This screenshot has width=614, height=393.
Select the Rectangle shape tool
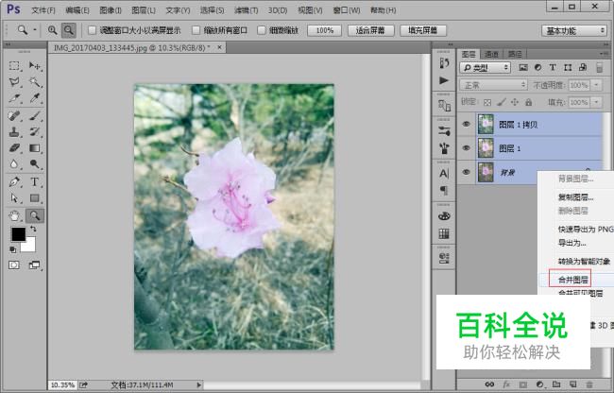(35, 198)
